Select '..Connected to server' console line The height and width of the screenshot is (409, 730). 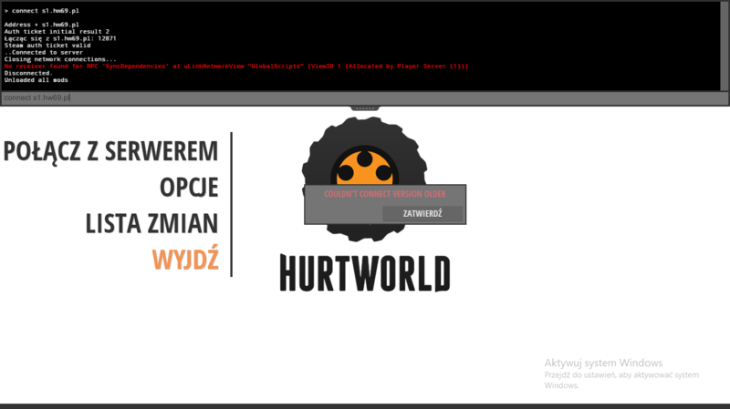[43, 52]
